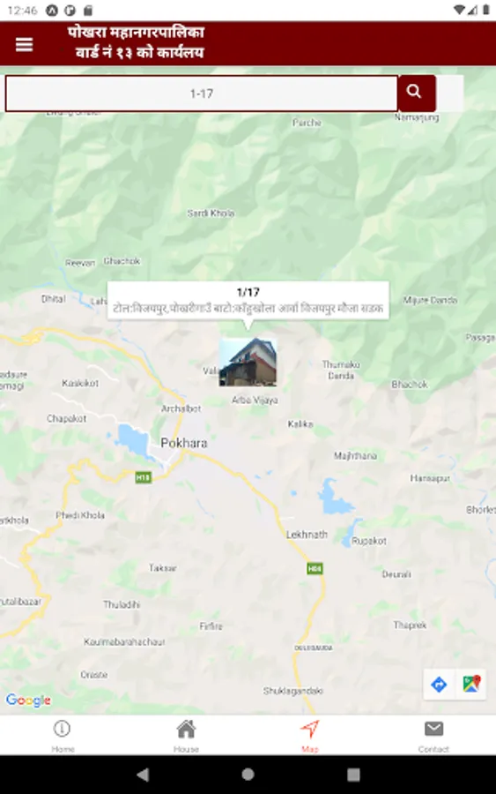This screenshot has width=496, height=794.
Task: Open the Contact tab
Action: click(433, 736)
